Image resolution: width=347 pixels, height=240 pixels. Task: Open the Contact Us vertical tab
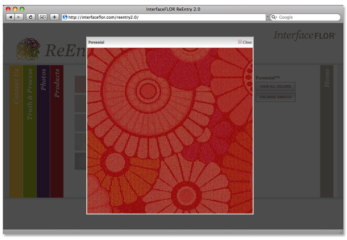tap(16, 131)
